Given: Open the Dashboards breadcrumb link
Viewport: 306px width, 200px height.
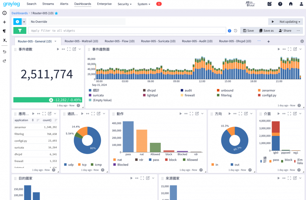Looking at the screenshot, I should point(19,13).
